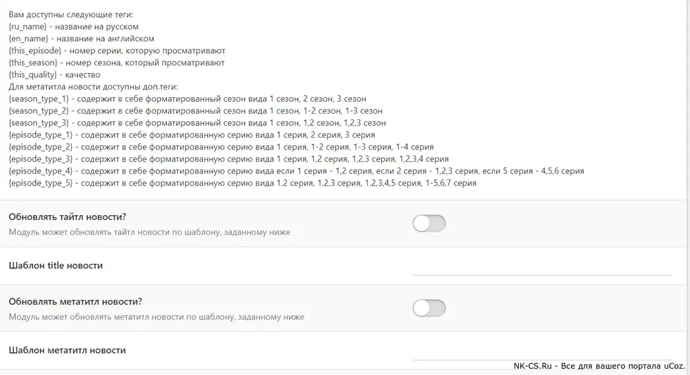Click the {episode_type_2} tag text
690x375 pixels.
click(x=41, y=147)
